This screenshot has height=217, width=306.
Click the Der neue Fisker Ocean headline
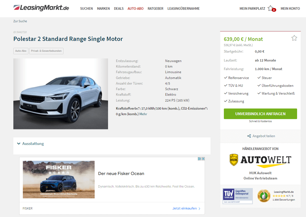[121, 174]
